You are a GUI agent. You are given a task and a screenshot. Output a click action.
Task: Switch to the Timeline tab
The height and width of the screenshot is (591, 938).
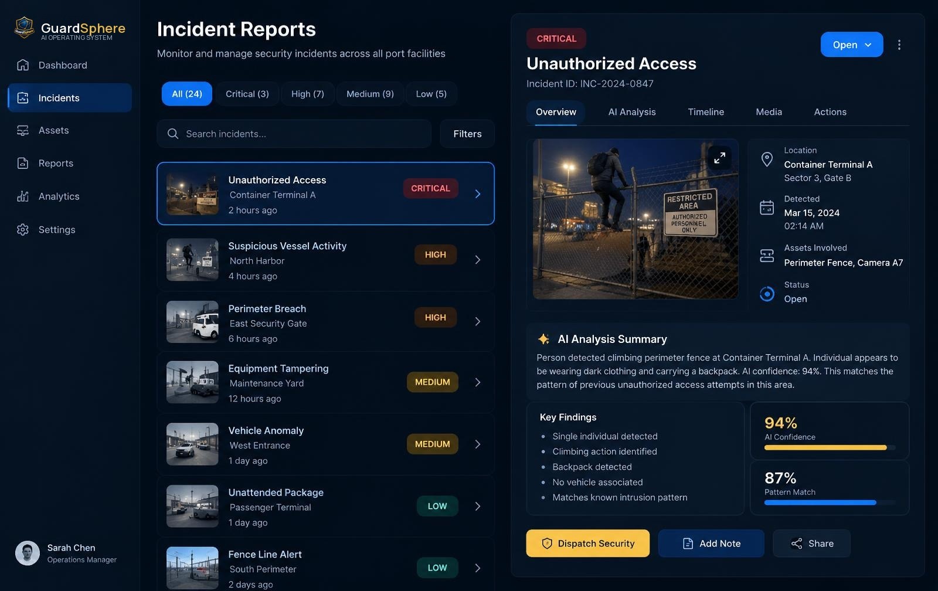point(706,112)
